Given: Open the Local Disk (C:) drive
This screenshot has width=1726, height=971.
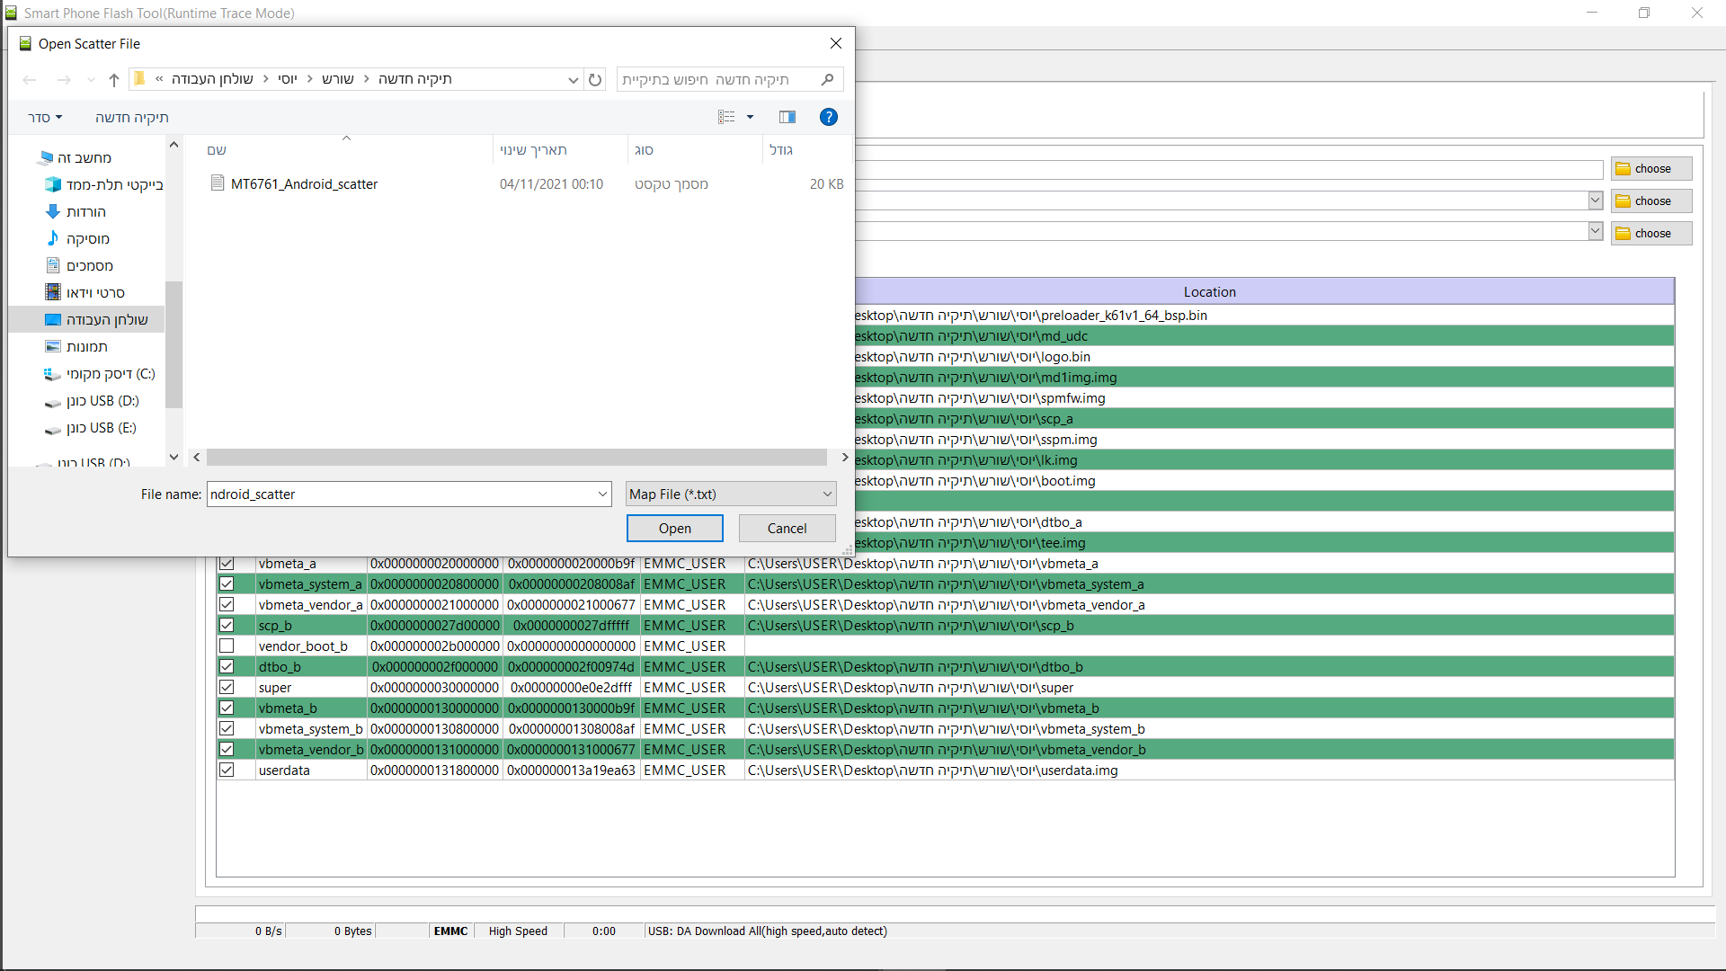Looking at the screenshot, I should [x=101, y=374].
